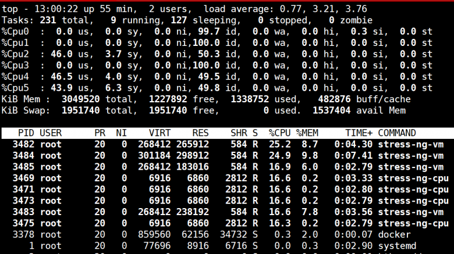Select process row with PID 3484
The height and width of the screenshot is (254, 454).
tap(228, 155)
